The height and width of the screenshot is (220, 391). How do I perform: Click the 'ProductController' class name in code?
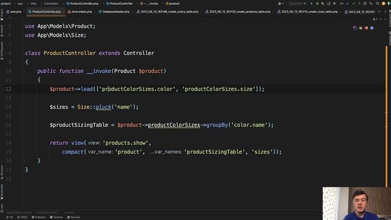(70, 53)
